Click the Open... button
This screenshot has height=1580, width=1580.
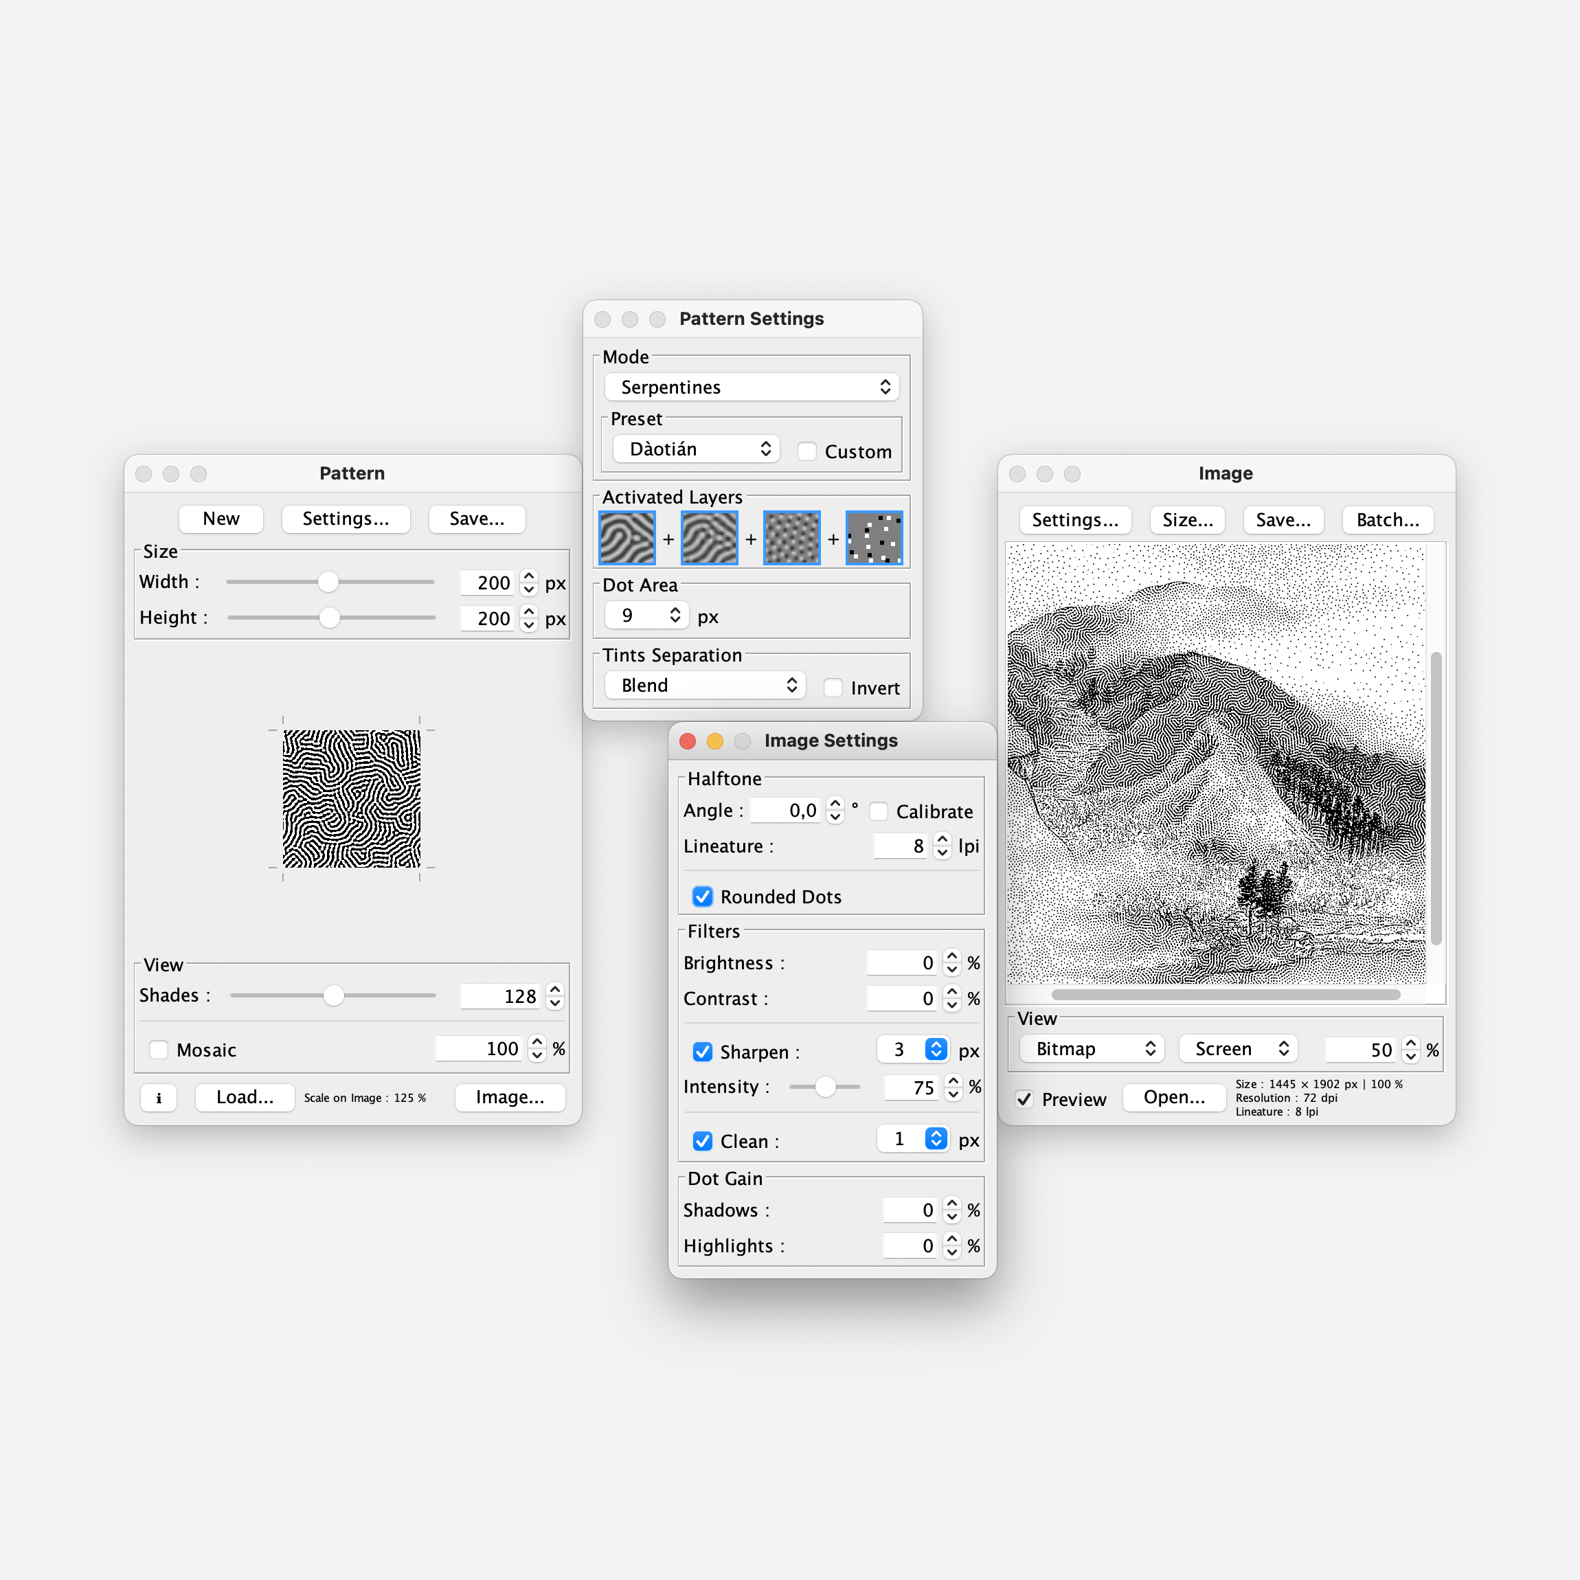(x=1173, y=1096)
